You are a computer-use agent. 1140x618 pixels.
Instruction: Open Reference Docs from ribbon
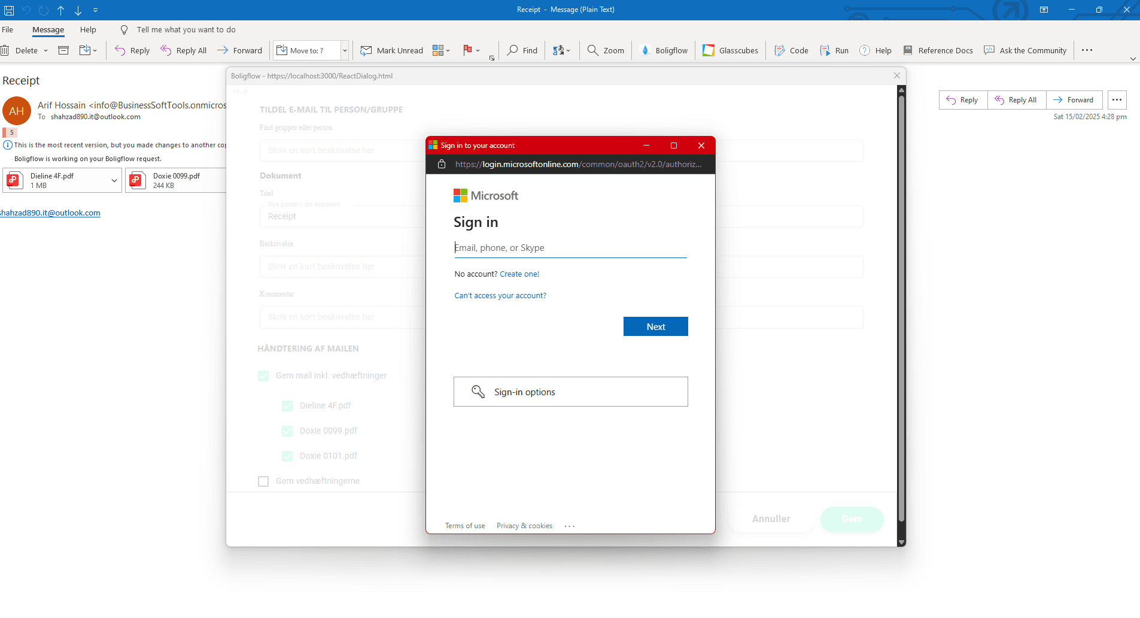[938, 50]
